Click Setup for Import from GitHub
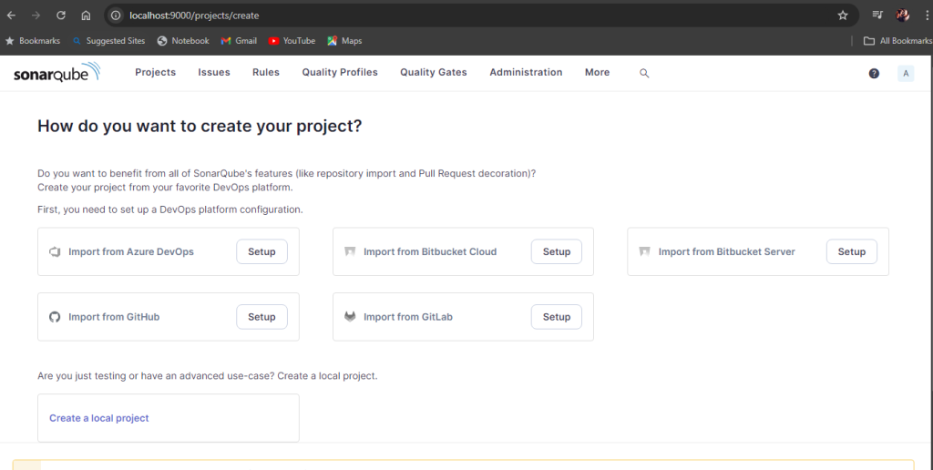This screenshot has width=933, height=470. (261, 317)
